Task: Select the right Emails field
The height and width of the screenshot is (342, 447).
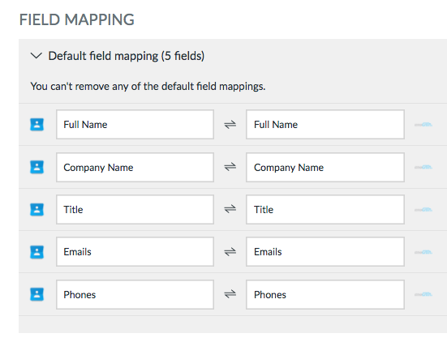Action: (325, 252)
